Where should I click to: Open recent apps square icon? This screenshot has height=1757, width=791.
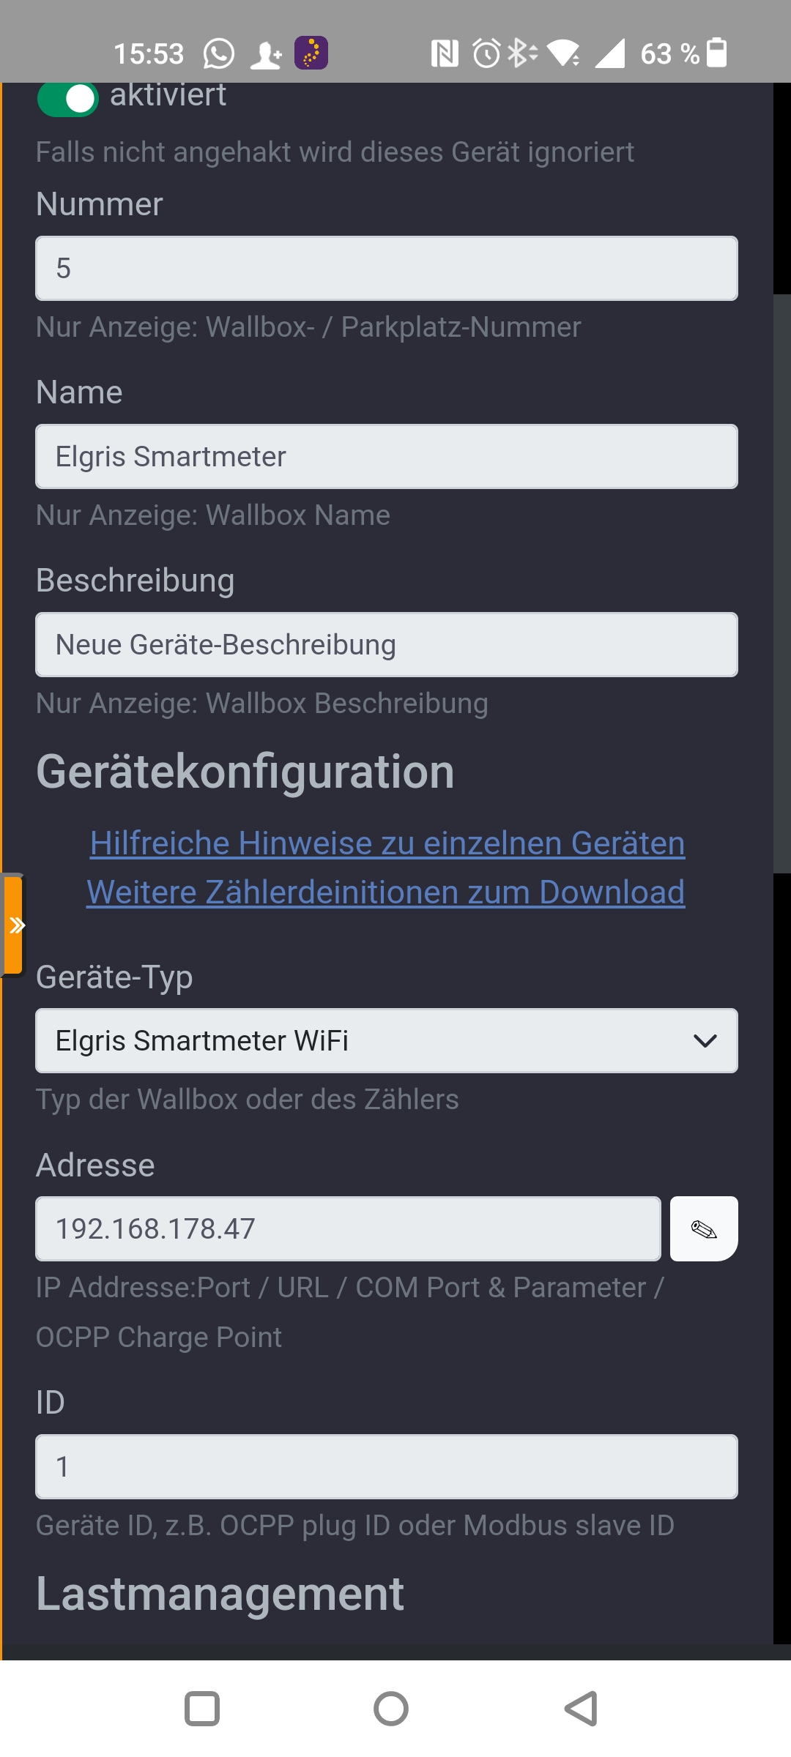[x=202, y=1709]
